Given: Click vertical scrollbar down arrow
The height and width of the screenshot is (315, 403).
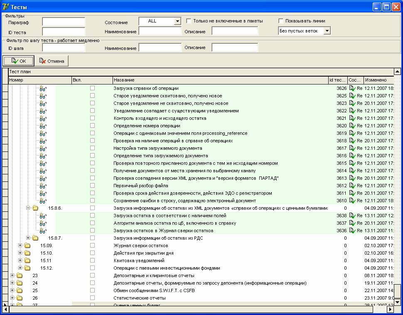Looking at the screenshot, I should point(397,303).
